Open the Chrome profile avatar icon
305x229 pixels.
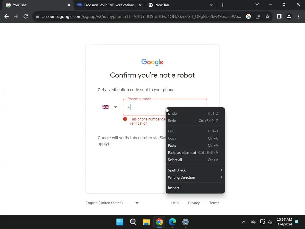click(x=289, y=17)
